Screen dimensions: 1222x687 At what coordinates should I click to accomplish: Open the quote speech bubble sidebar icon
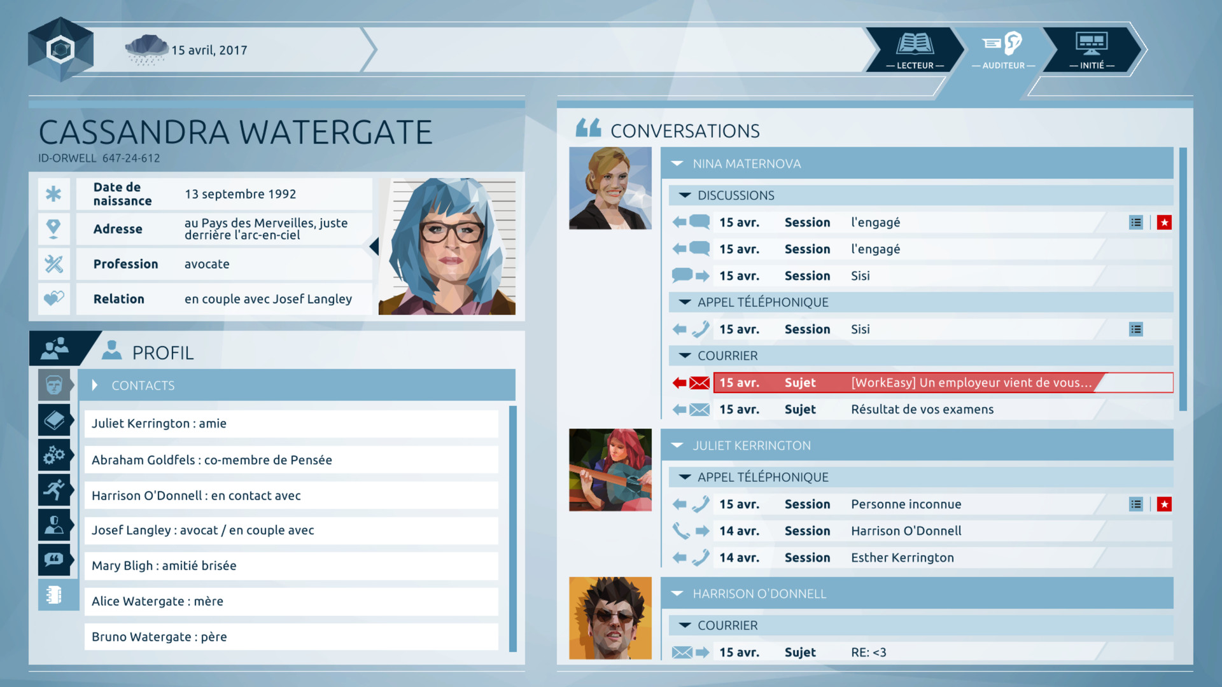(54, 560)
